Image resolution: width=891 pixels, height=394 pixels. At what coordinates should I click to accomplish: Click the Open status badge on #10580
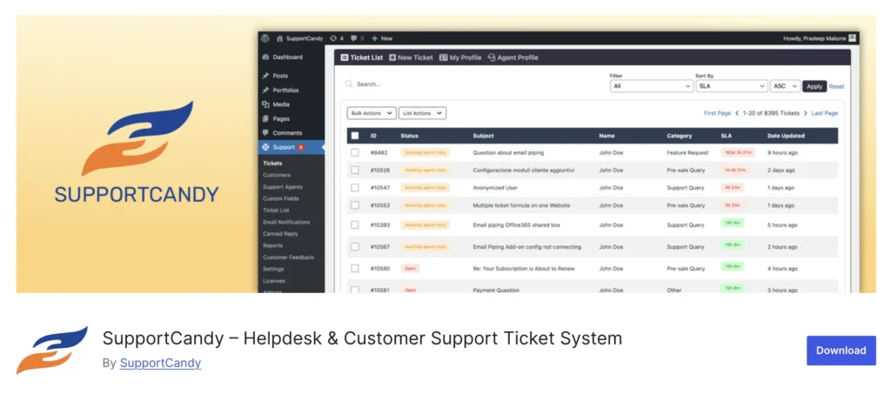(411, 269)
